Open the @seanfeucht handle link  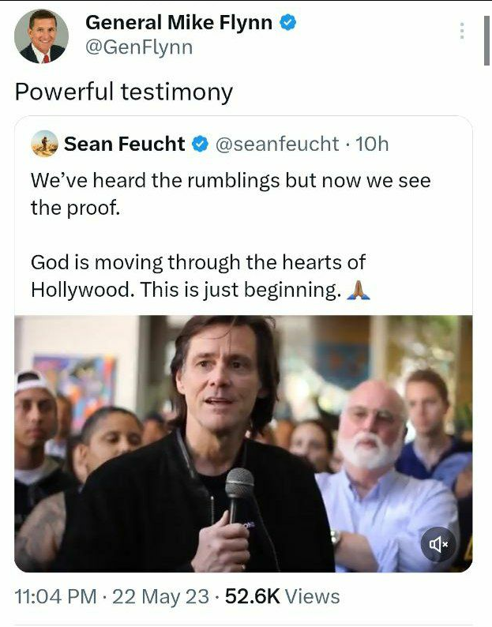tap(277, 144)
